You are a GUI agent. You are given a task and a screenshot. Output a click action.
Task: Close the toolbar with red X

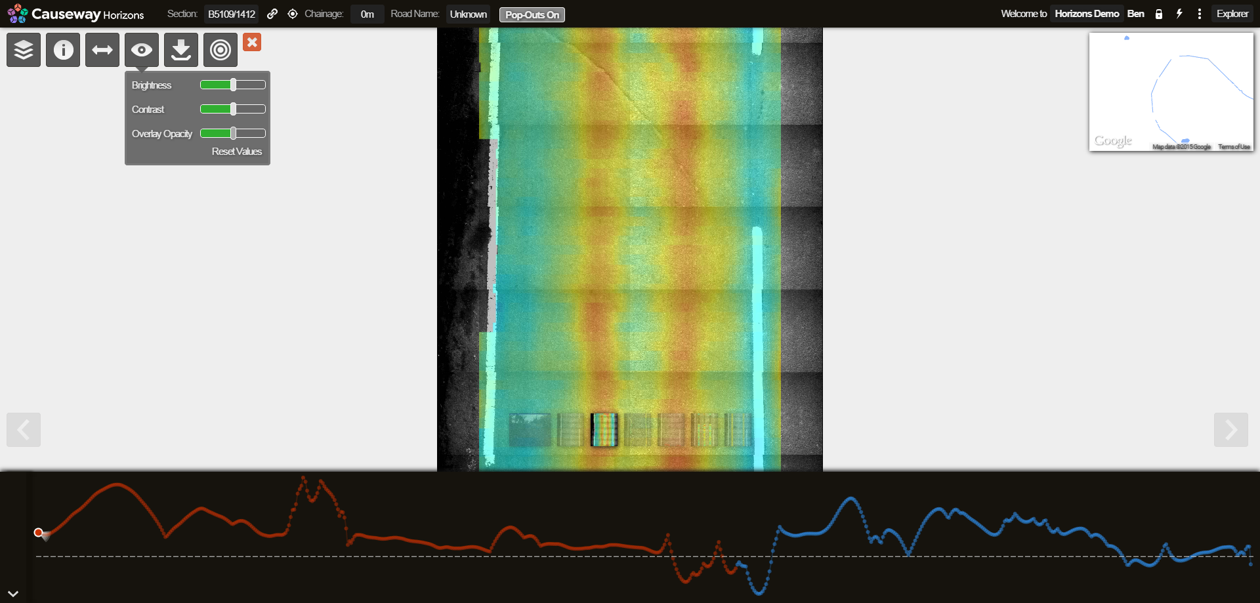pyautogui.click(x=252, y=42)
